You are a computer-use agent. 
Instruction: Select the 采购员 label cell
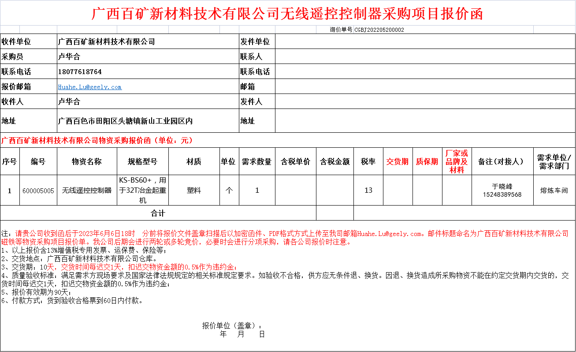[x=29, y=57]
